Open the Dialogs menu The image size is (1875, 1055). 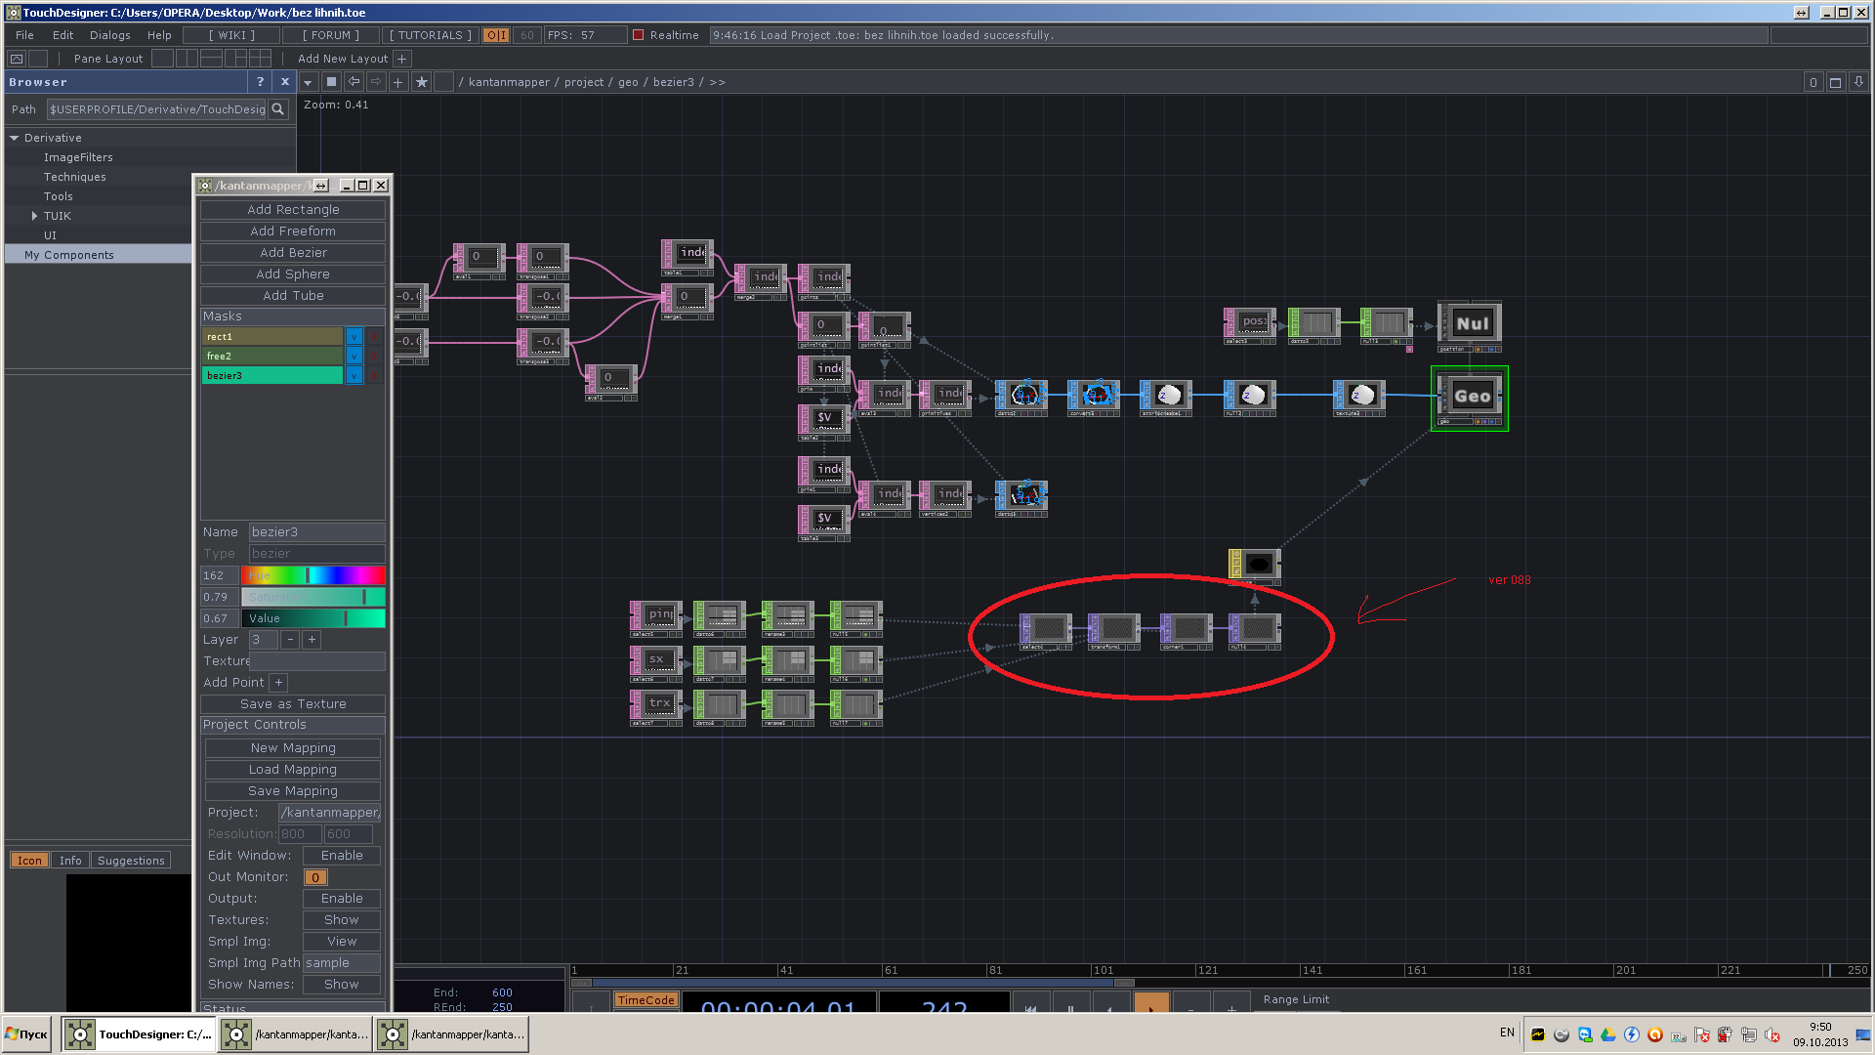point(109,35)
